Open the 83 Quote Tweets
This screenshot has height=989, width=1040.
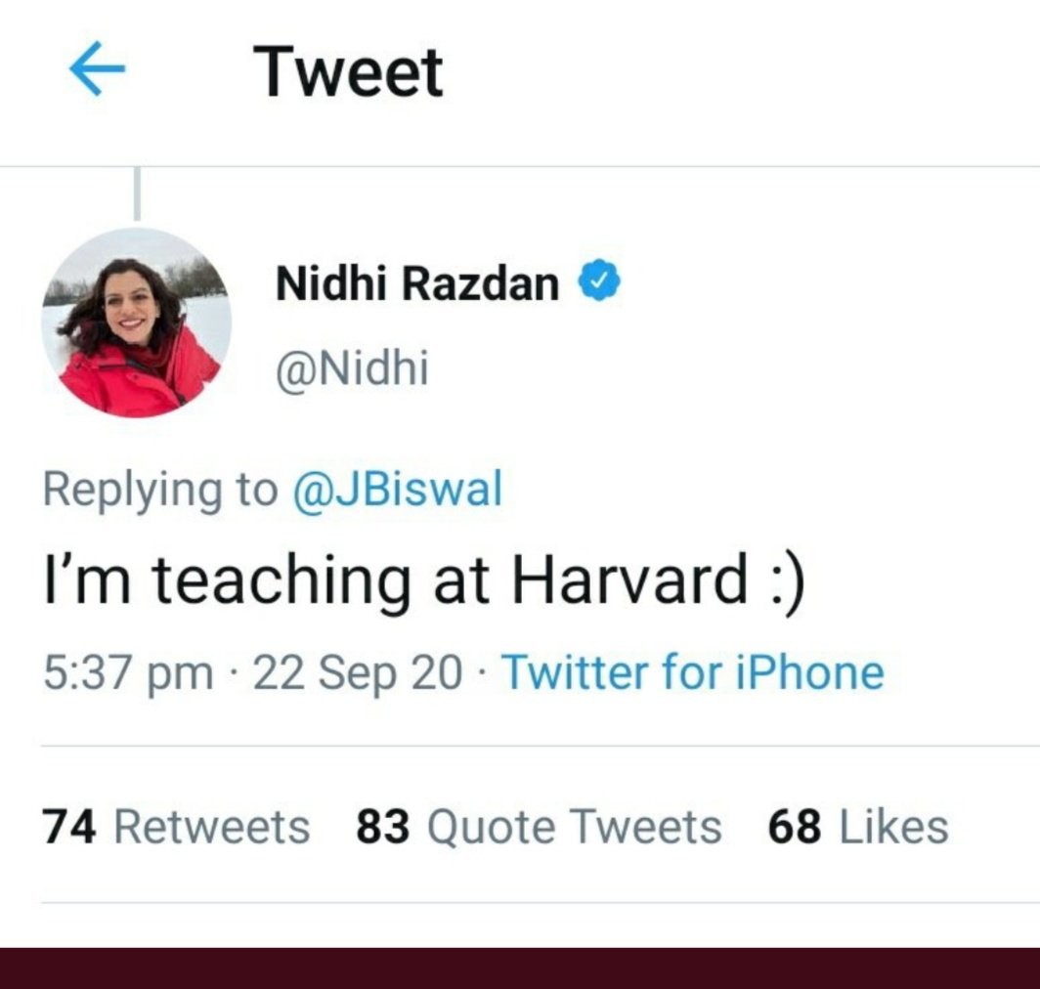[538, 826]
